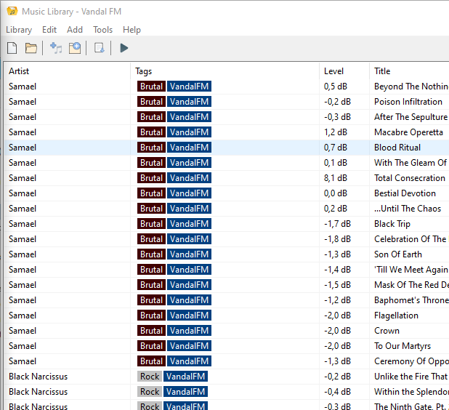The height and width of the screenshot is (410, 449).
Task: Open library with the folder icon
Action: (x=31, y=48)
